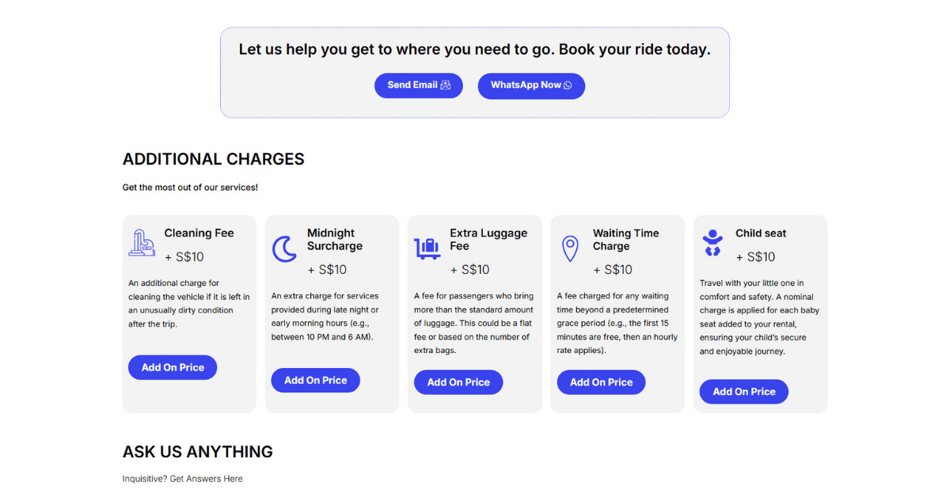Click the location pin Waiting Time icon
This screenshot has height=497, width=950.
pos(570,248)
